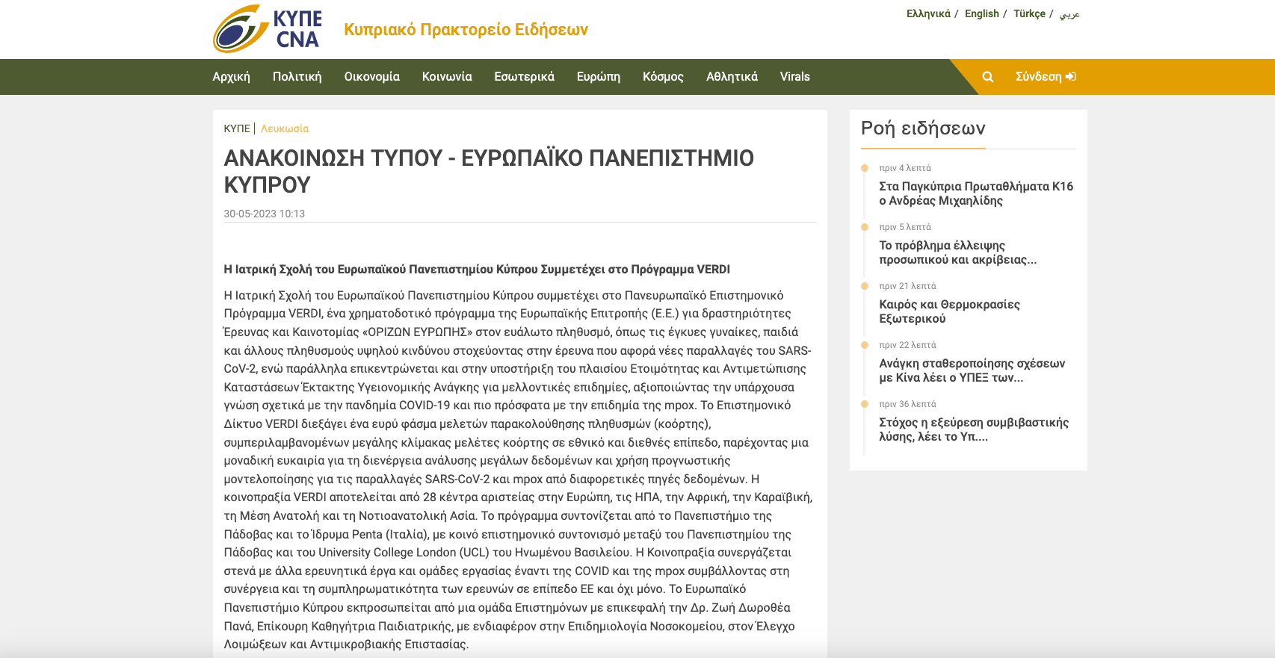Navigate to Κοινωνία in navbar
1275x658 pixels.
click(447, 77)
